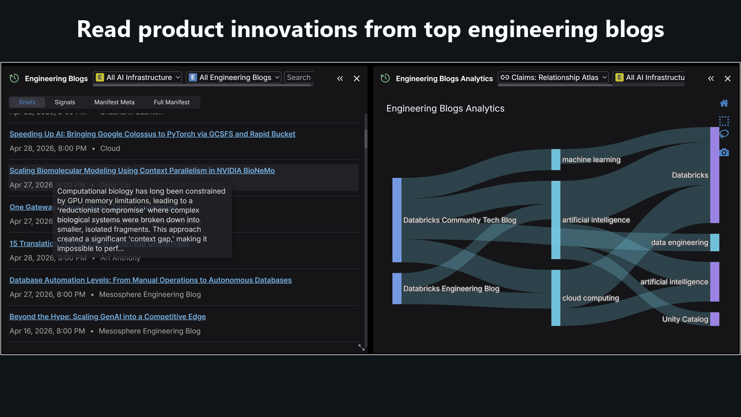This screenshot has width=741, height=417.
Task: Click the machine learning Sankey node
Action: coord(556,159)
